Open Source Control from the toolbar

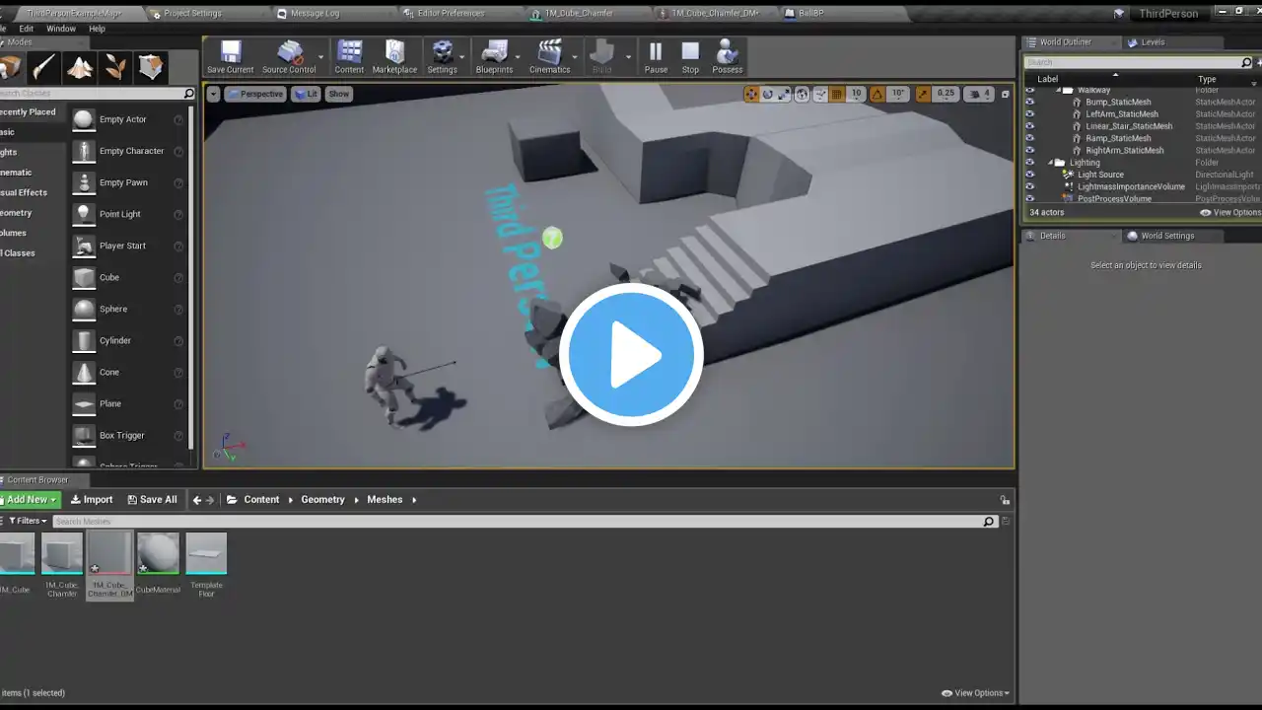click(x=289, y=56)
